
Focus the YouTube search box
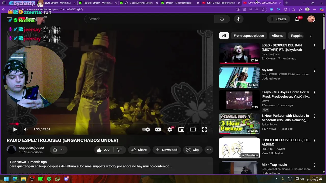pos(150,19)
